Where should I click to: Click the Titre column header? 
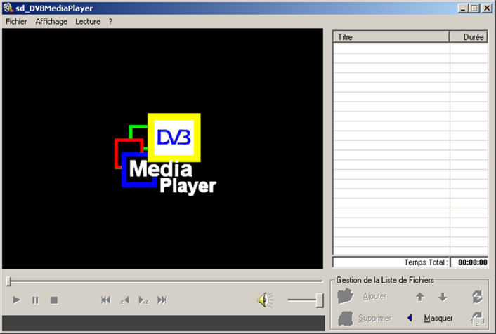pos(391,37)
